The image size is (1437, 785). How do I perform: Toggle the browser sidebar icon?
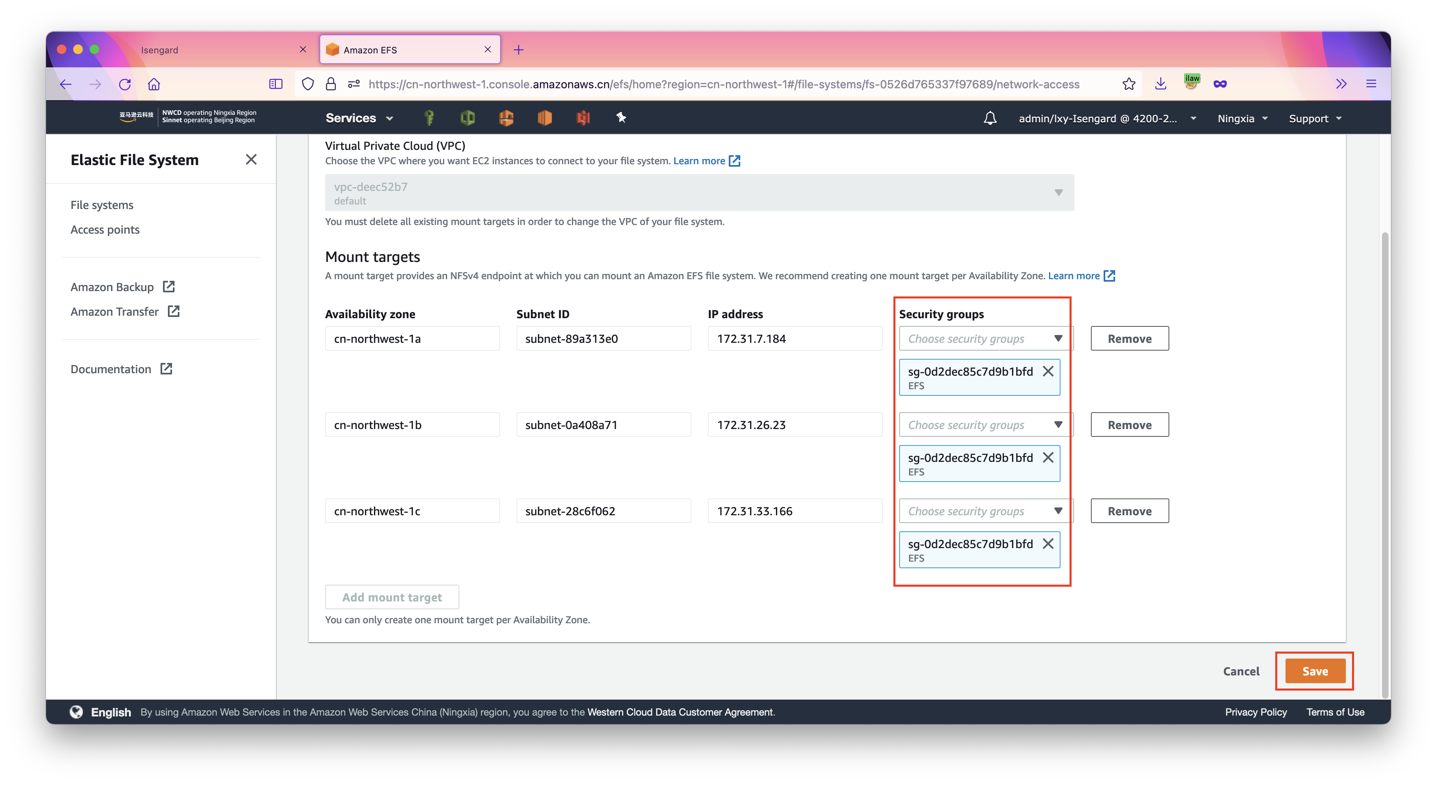pos(275,84)
